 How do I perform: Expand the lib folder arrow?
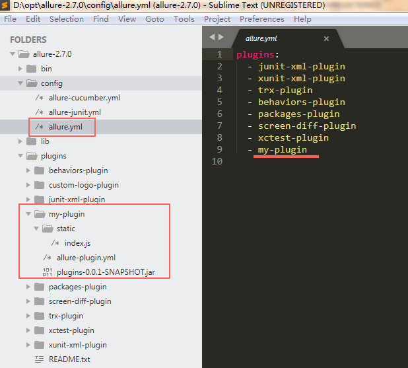tap(20, 141)
